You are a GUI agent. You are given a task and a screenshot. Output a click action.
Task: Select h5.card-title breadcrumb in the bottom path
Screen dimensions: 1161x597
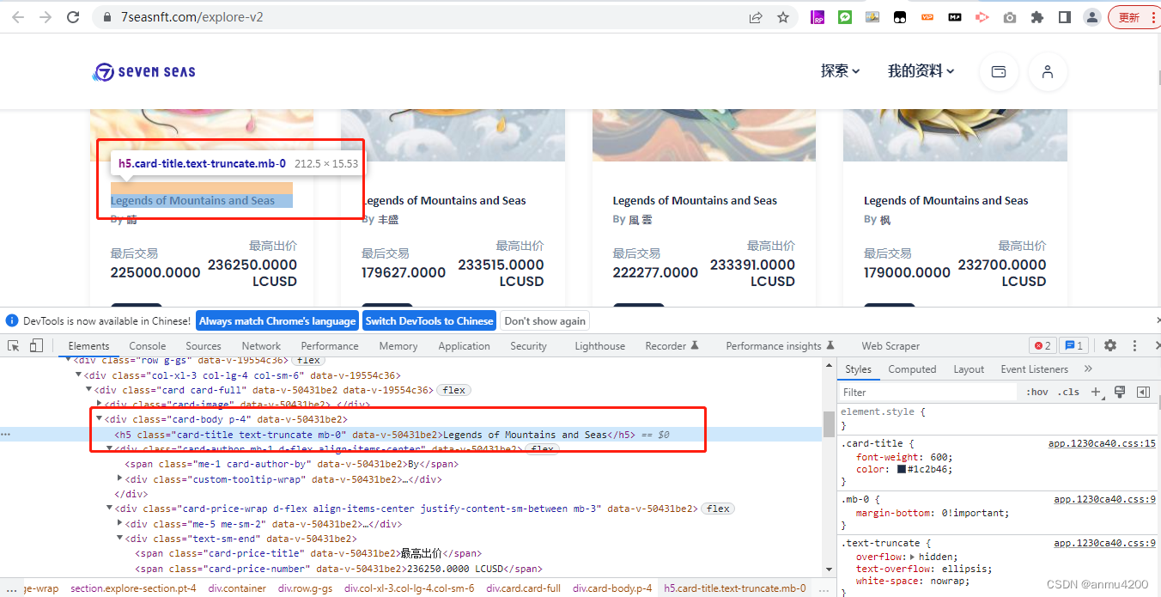coord(735,588)
